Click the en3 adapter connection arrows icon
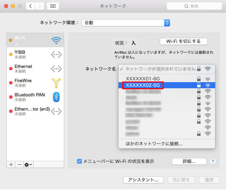The width and height of the screenshot is (226, 190). click(56, 111)
